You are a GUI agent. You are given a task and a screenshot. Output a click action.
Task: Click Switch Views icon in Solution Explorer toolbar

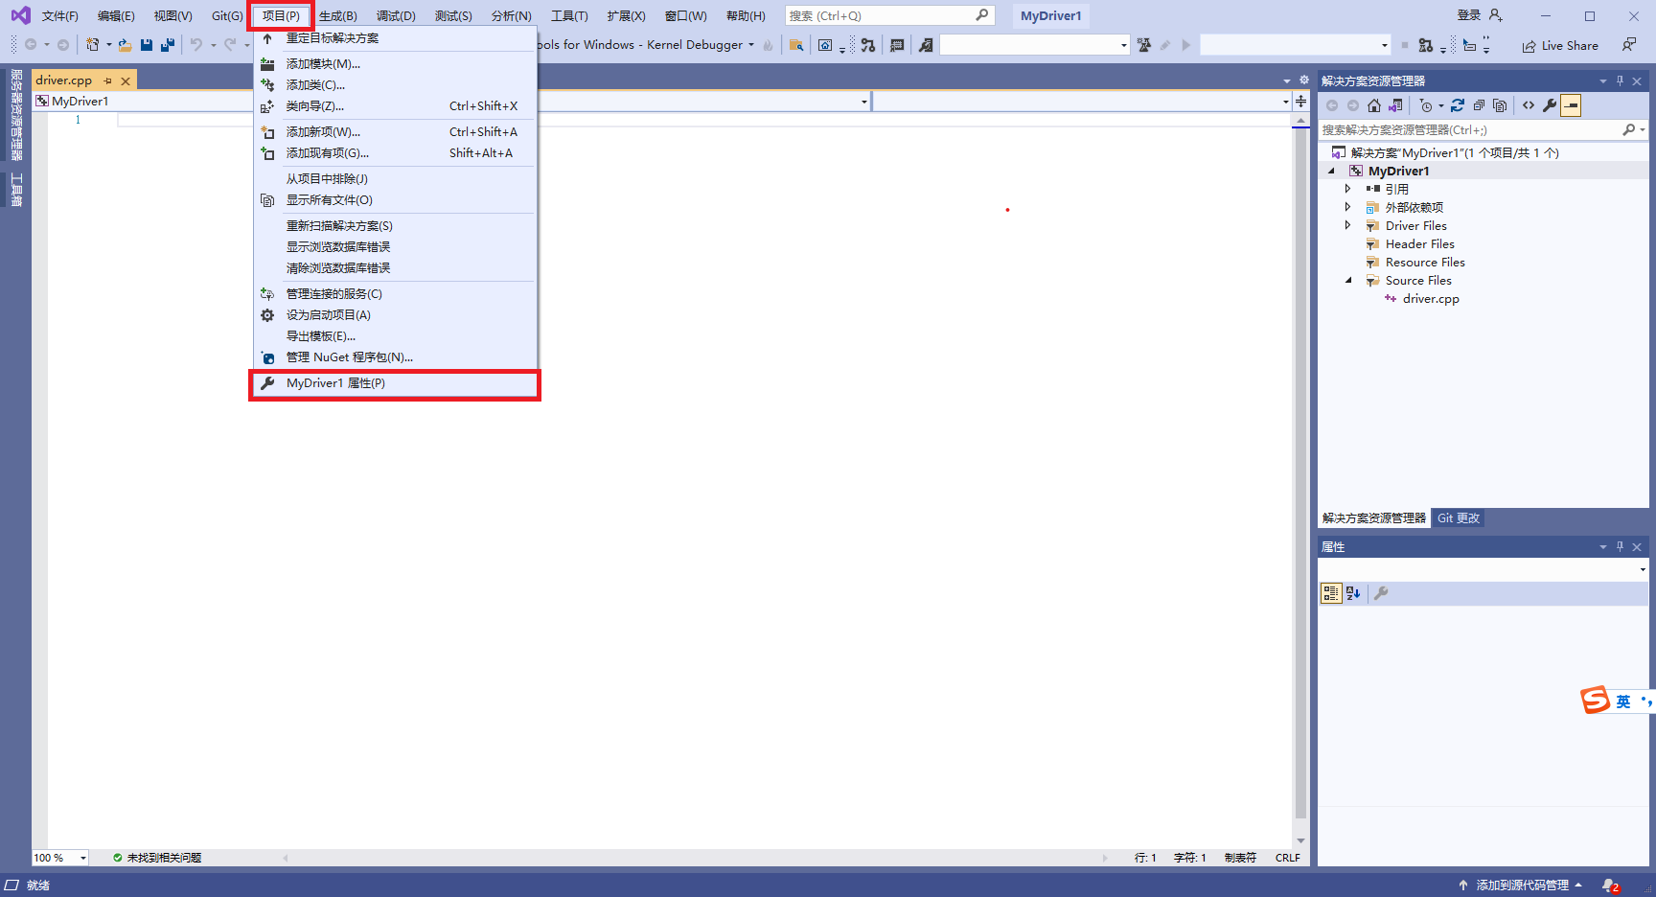1395,105
